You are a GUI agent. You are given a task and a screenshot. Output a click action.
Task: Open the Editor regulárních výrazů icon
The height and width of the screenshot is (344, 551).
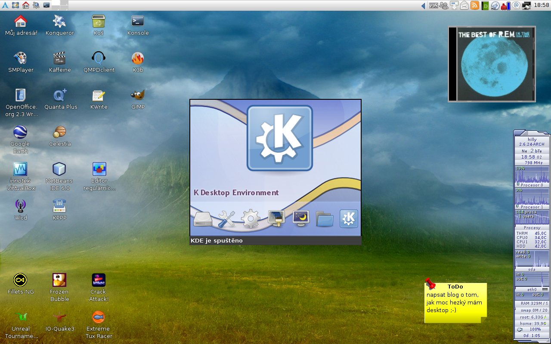(x=99, y=176)
